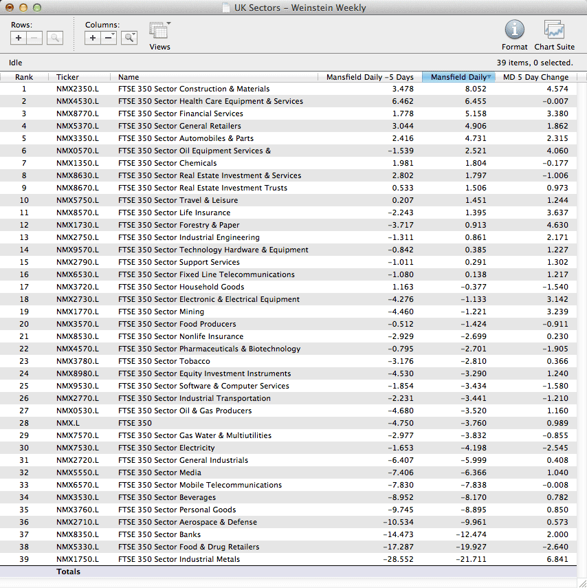Click the Rows search magnifier icon
This screenshot has height=588, width=587.
click(55, 38)
